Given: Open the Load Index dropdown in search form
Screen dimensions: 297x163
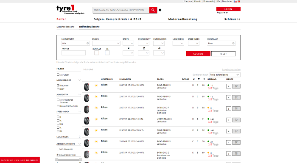Looking at the screenshot, I should coord(178,43).
